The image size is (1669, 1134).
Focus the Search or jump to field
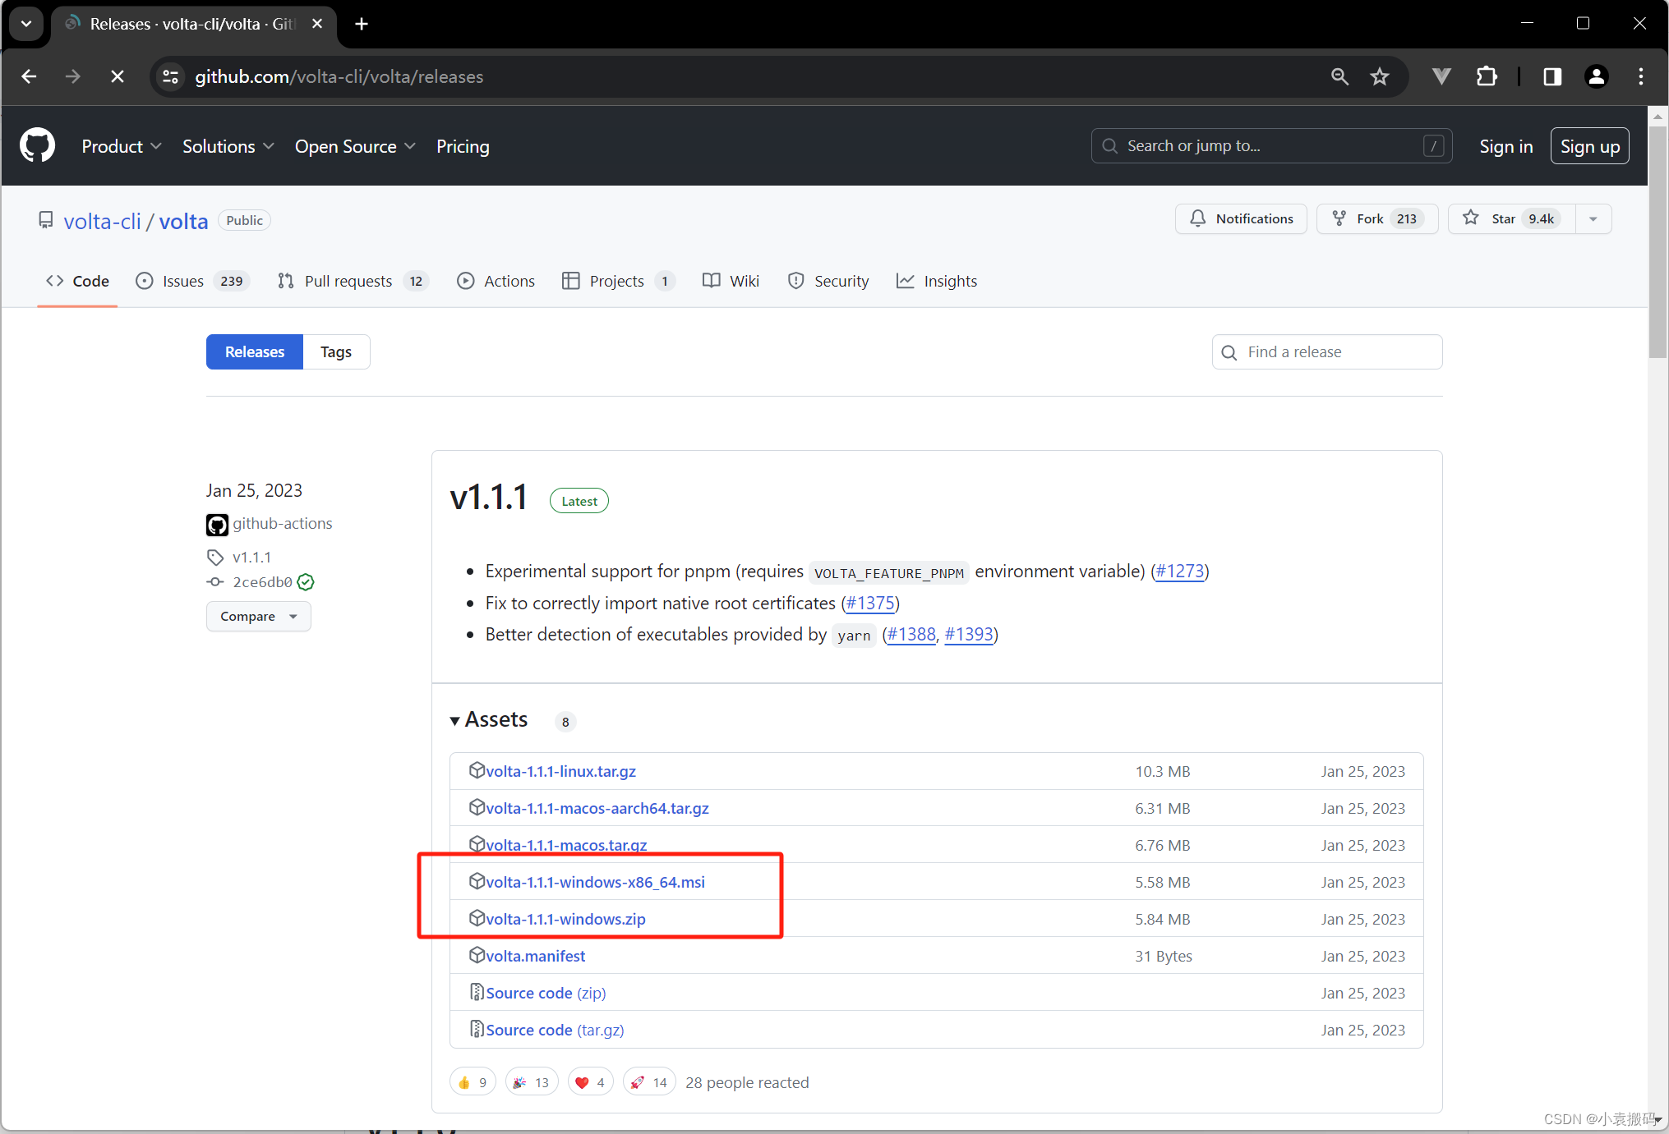(x=1271, y=145)
